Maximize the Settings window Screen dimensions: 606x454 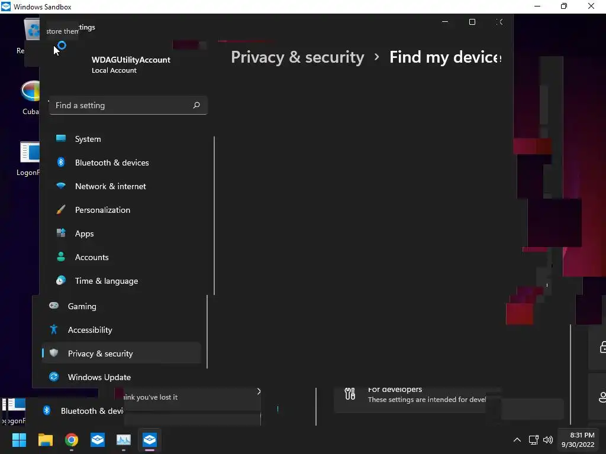[x=472, y=22]
